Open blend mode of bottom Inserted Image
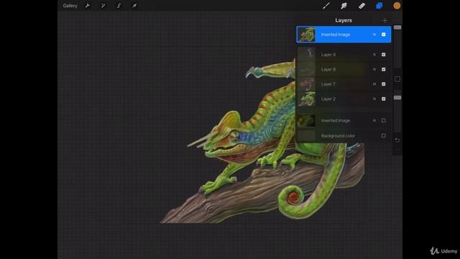Image resolution: width=460 pixels, height=259 pixels. (x=374, y=120)
